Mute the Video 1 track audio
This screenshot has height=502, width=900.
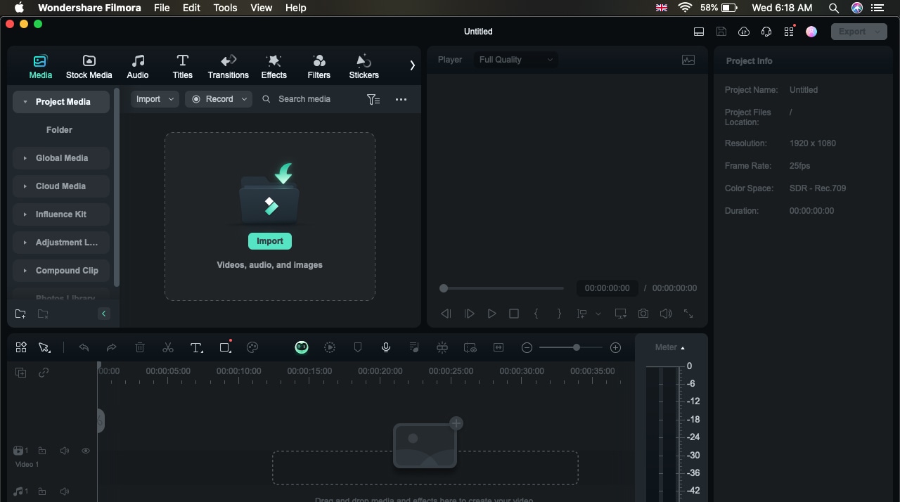click(x=65, y=451)
